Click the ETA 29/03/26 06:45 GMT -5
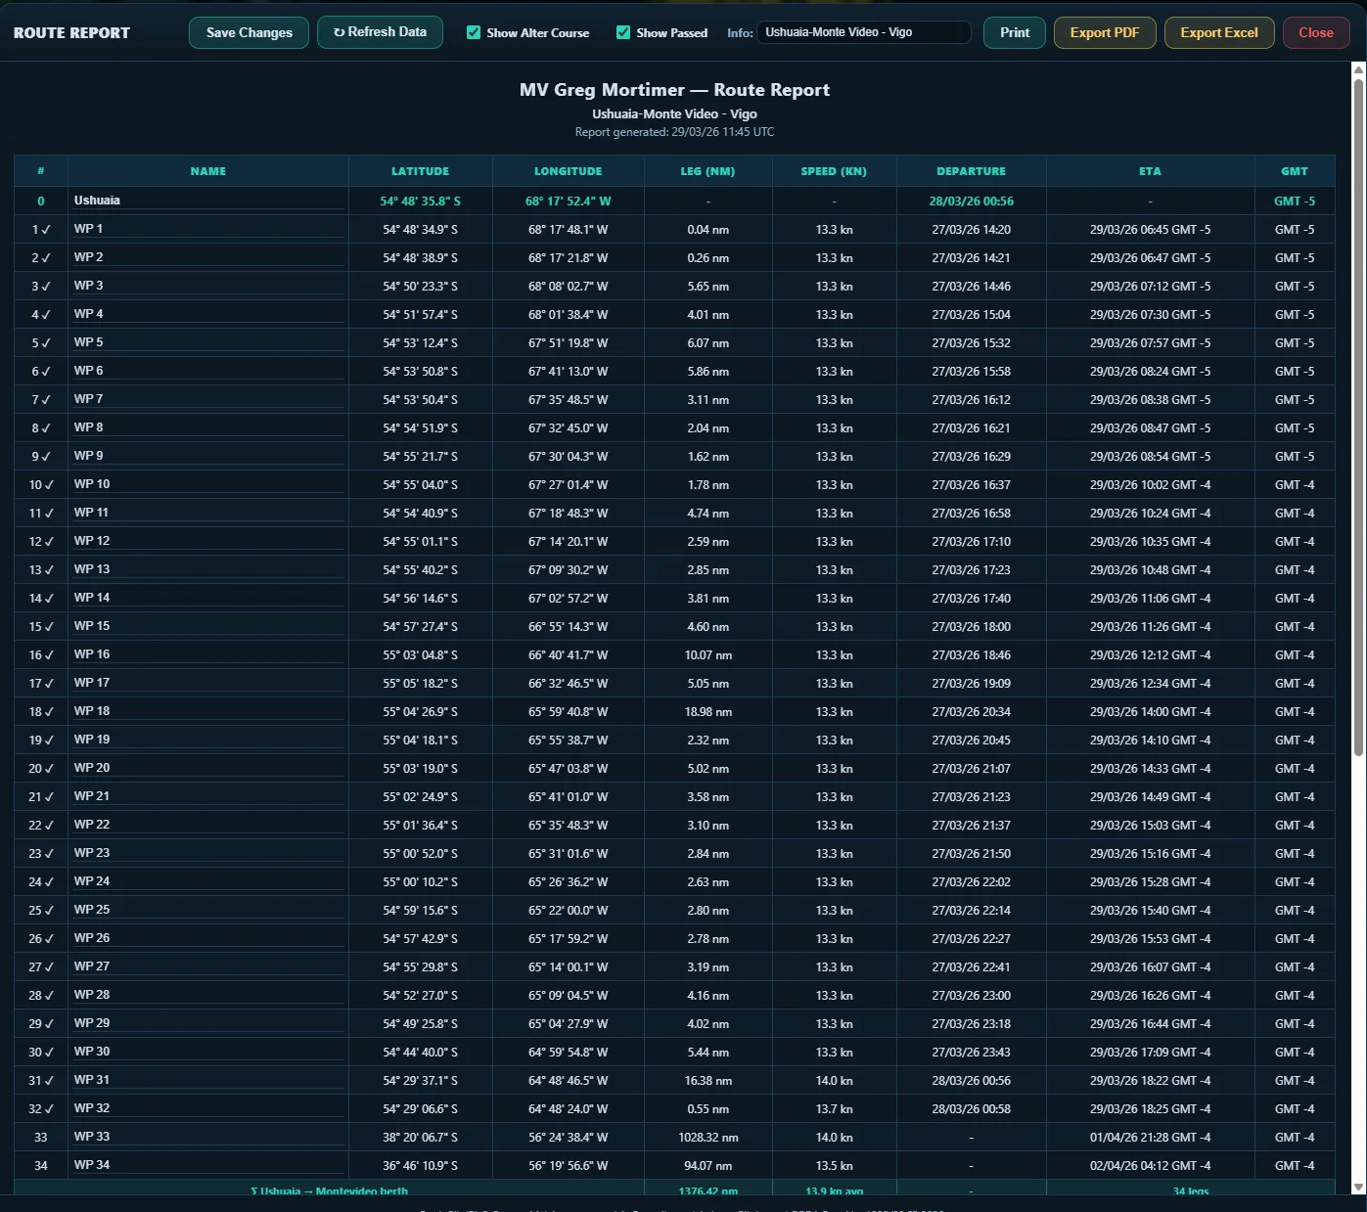This screenshot has height=1212, width=1367. coord(1151,230)
